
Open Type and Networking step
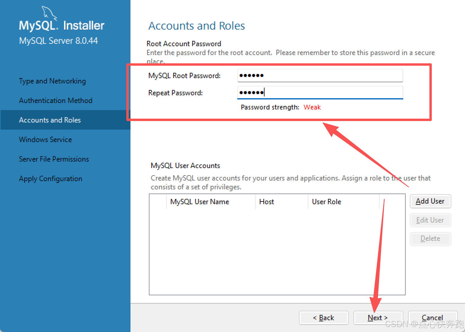pyautogui.click(x=52, y=81)
